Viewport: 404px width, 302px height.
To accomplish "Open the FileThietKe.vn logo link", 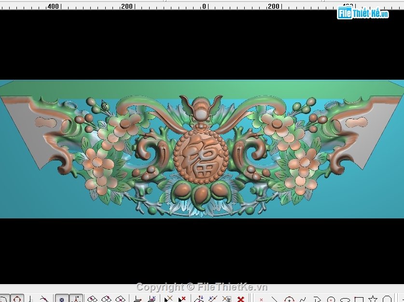I will point(363,13).
